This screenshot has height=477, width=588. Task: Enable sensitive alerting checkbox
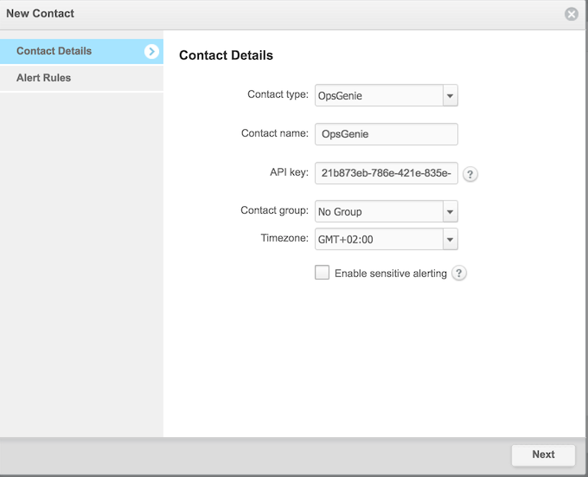pyautogui.click(x=322, y=273)
